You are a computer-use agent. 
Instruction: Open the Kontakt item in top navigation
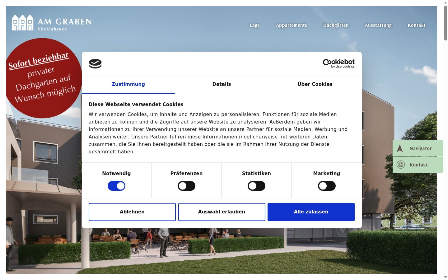pos(417,25)
